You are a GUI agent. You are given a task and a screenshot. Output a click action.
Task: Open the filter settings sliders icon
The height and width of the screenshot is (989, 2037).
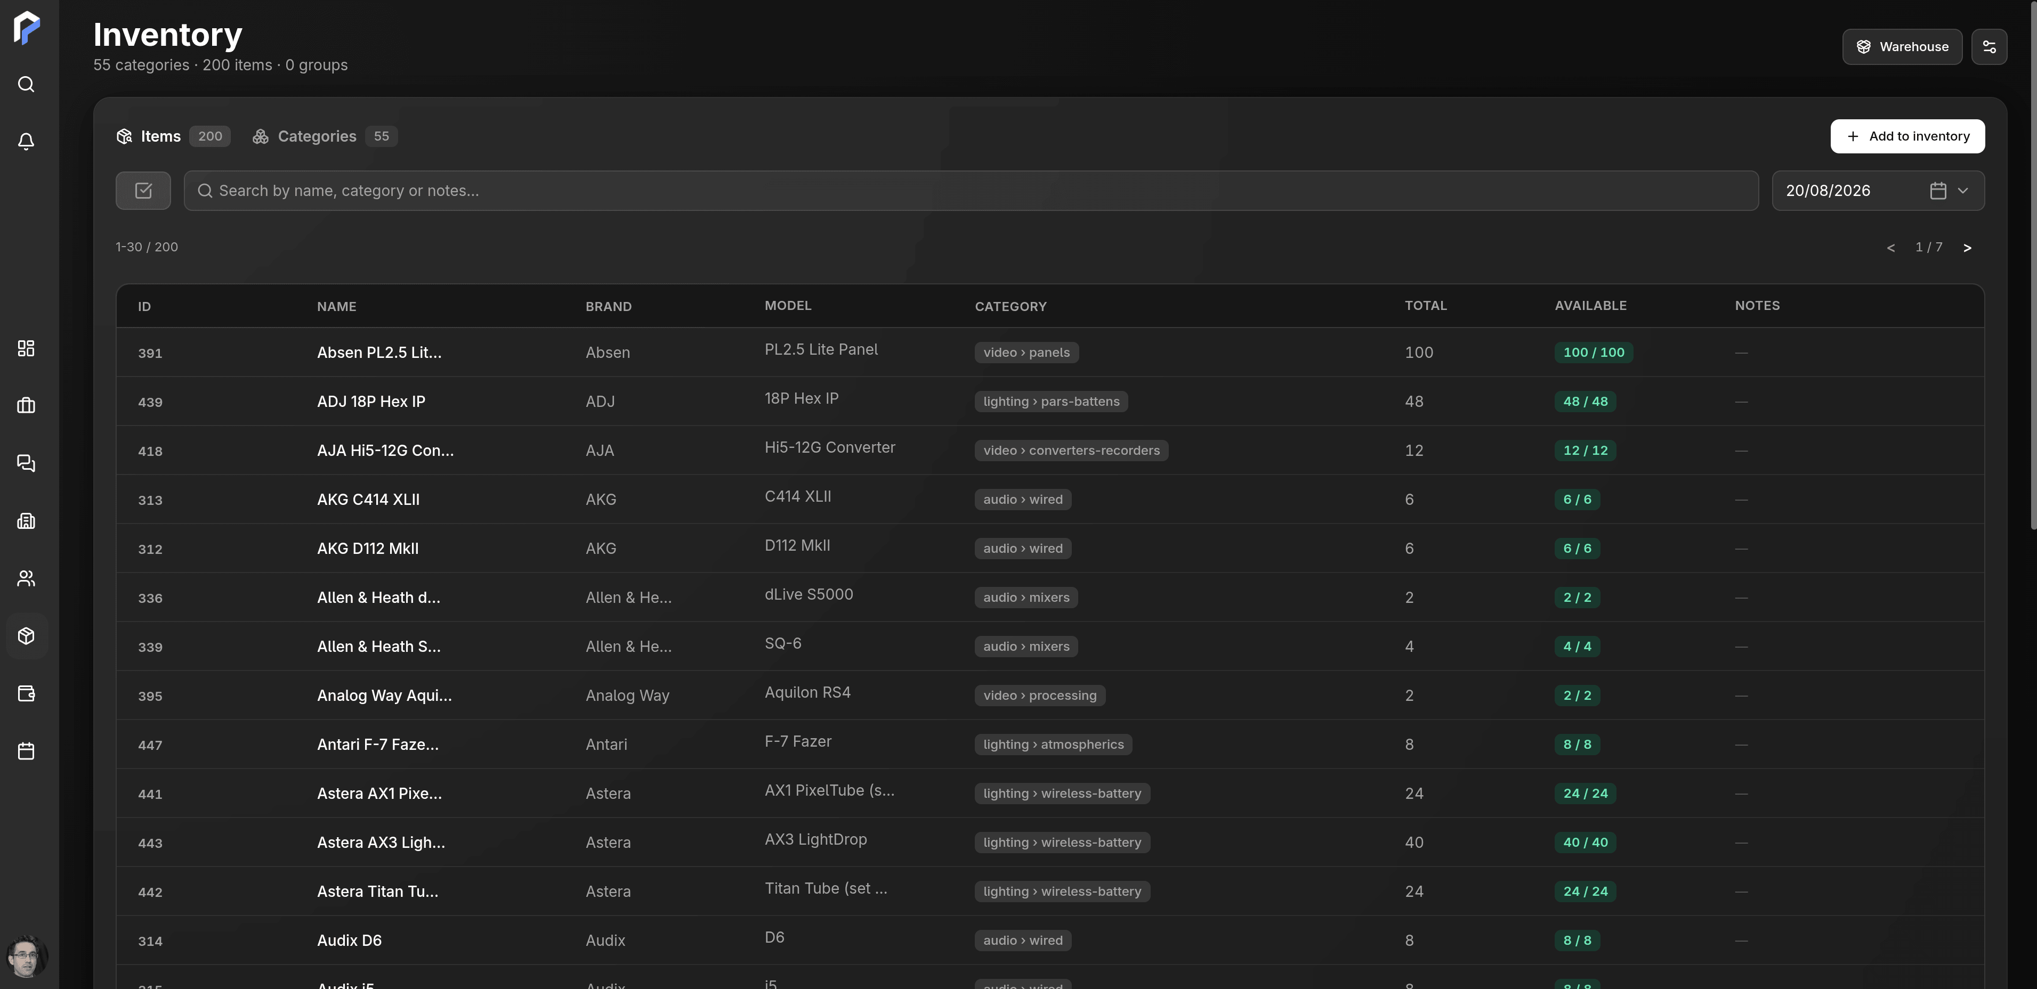pos(1988,47)
